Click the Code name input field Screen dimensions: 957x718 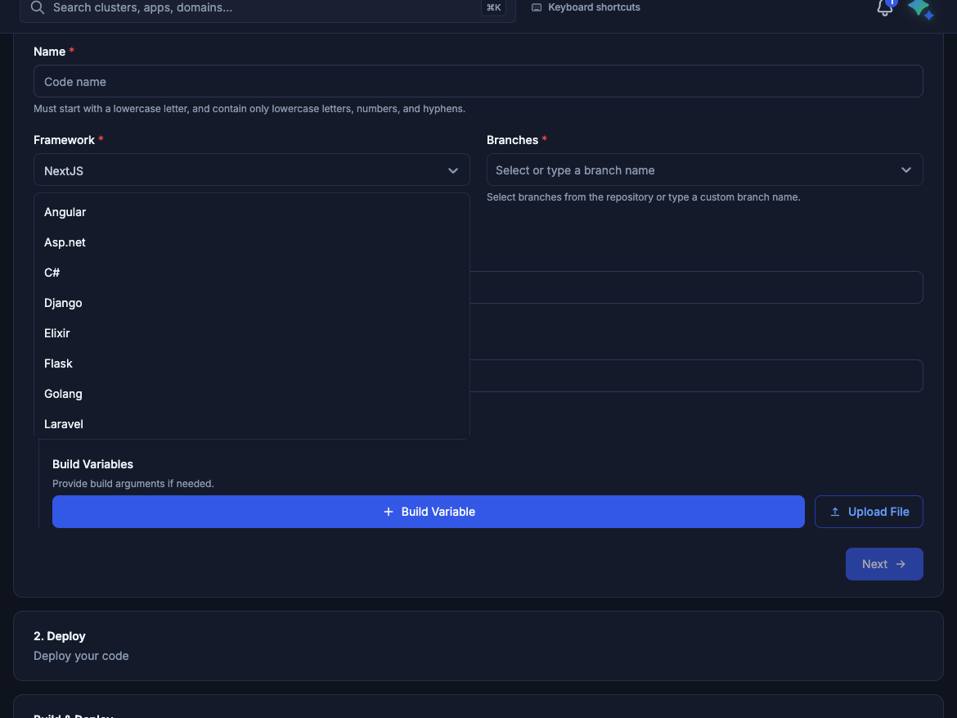click(478, 81)
